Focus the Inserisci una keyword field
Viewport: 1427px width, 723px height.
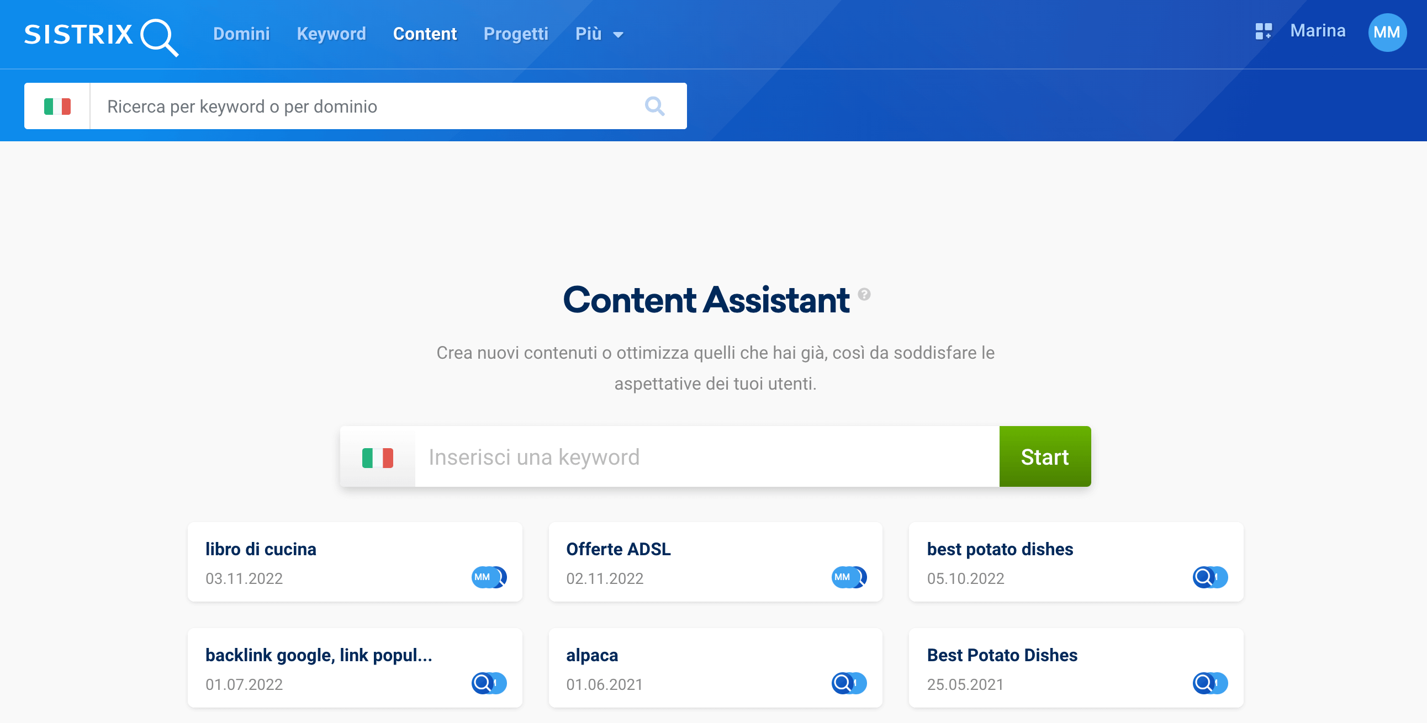coord(707,458)
